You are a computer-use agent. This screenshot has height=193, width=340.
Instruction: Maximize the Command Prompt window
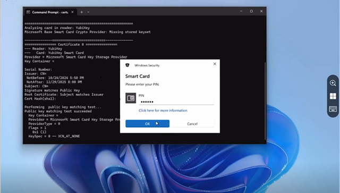pos(251,11)
